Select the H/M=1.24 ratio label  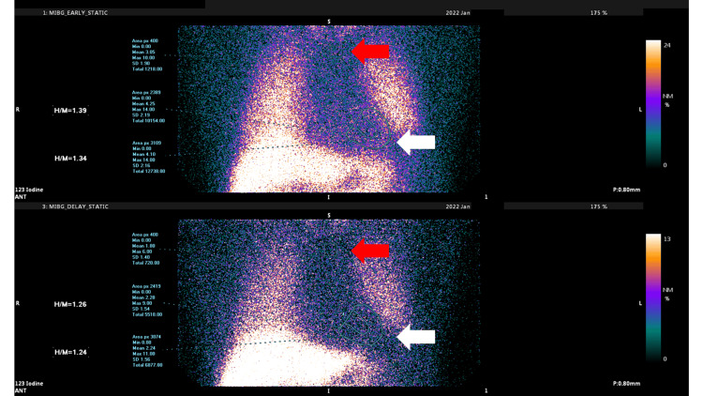point(70,353)
